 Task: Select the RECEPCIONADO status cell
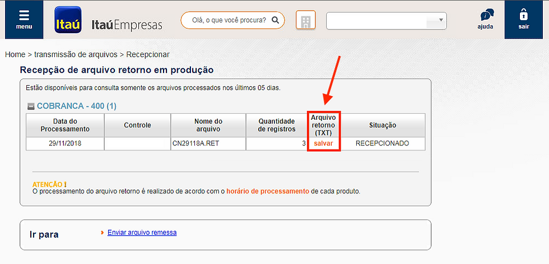tap(383, 143)
